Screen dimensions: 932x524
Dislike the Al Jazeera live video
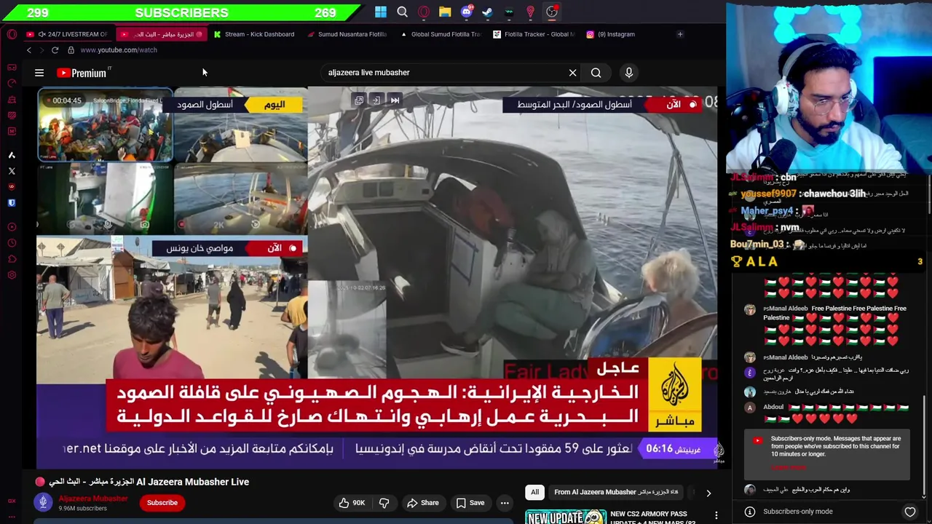tap(384, 503)
